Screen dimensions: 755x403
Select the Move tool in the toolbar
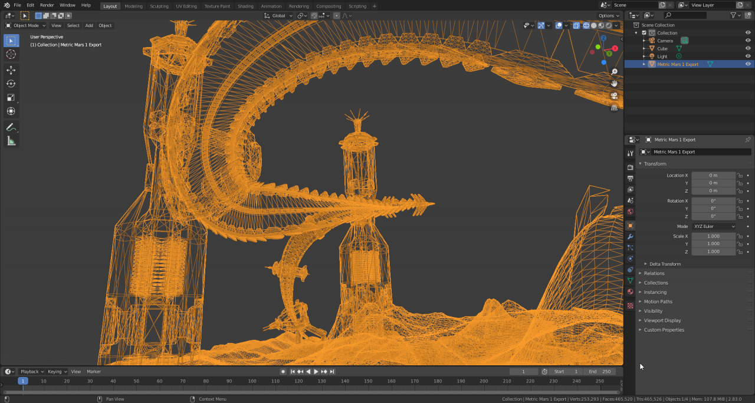11,70
